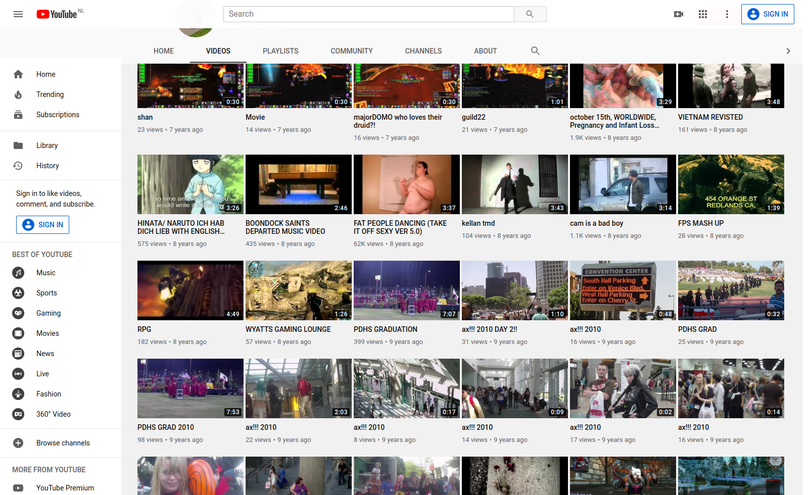Click the Trending flame icon
The height and width of the screenshot is (495, 810).
18,94
